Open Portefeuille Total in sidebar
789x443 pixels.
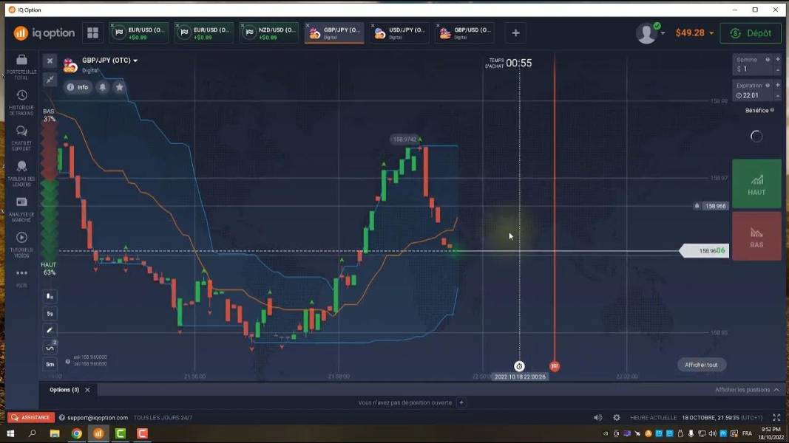point(21,66)
